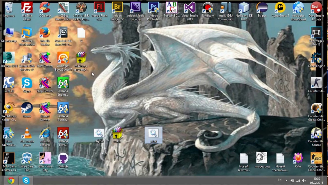Click the Sony Vegas Pro 13 icon

point(316,33)
